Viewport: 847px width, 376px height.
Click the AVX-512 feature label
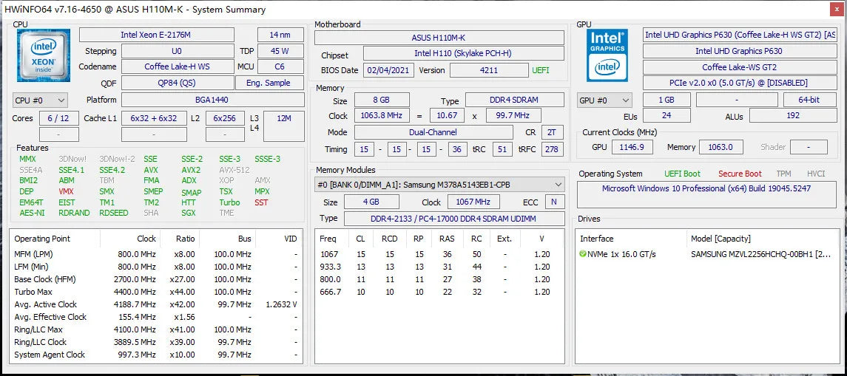(234, 170)
